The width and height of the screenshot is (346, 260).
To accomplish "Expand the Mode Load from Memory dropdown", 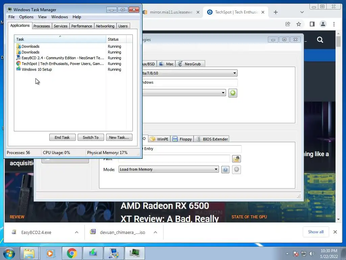I will [169, 169].
